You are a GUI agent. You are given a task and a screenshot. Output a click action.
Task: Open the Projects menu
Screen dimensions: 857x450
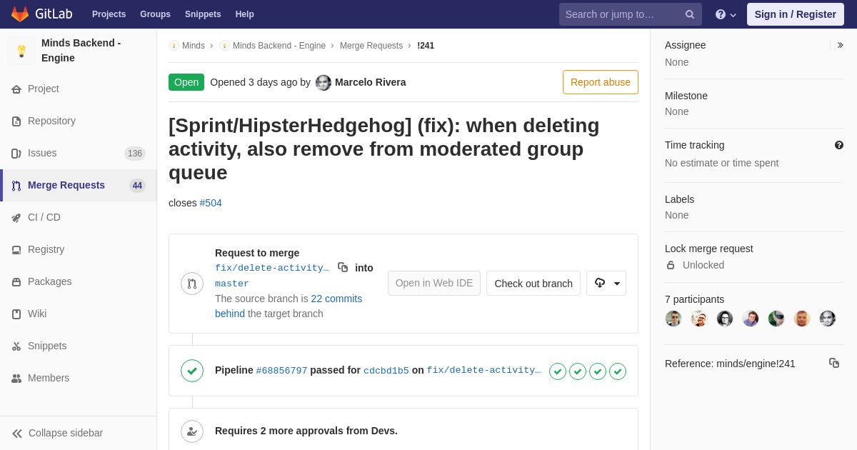(x=109, y=14)
